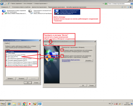
Task: Click Настройка параметров подключения command
Action: point(76,7)
